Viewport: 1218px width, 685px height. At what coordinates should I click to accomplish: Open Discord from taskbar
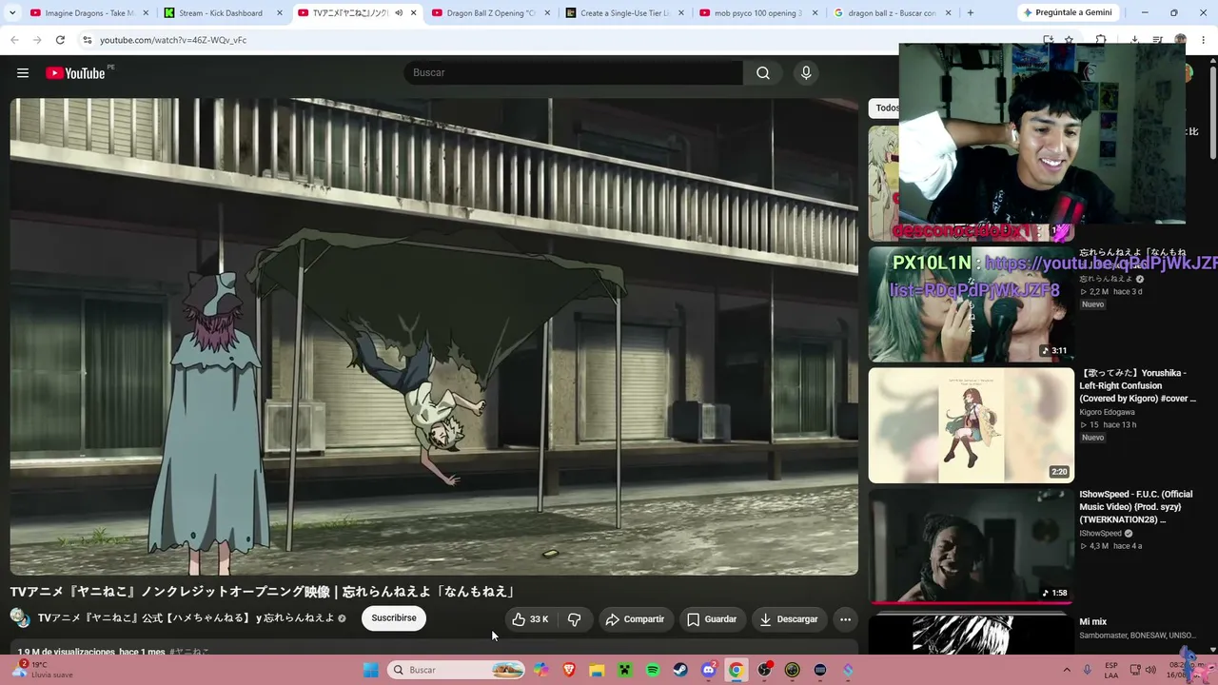click(x=708, y=670)
